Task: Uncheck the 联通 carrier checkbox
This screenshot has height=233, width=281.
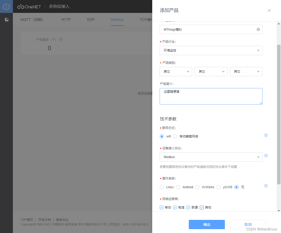Action: point(188,208)
